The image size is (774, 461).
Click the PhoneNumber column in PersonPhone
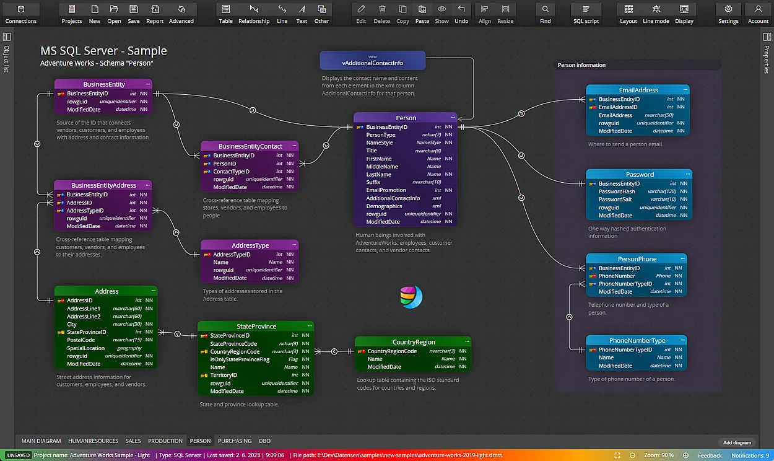(637, 276)
